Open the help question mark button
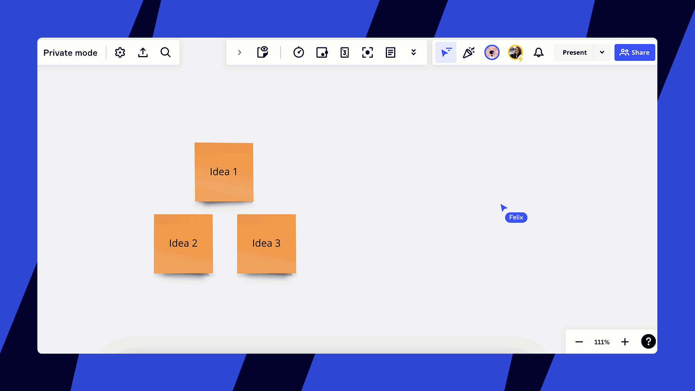This screenshot has width=695, height=391. (648, 341)
